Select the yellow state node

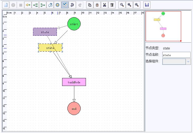pyautogui.click(x=50, y=48)
